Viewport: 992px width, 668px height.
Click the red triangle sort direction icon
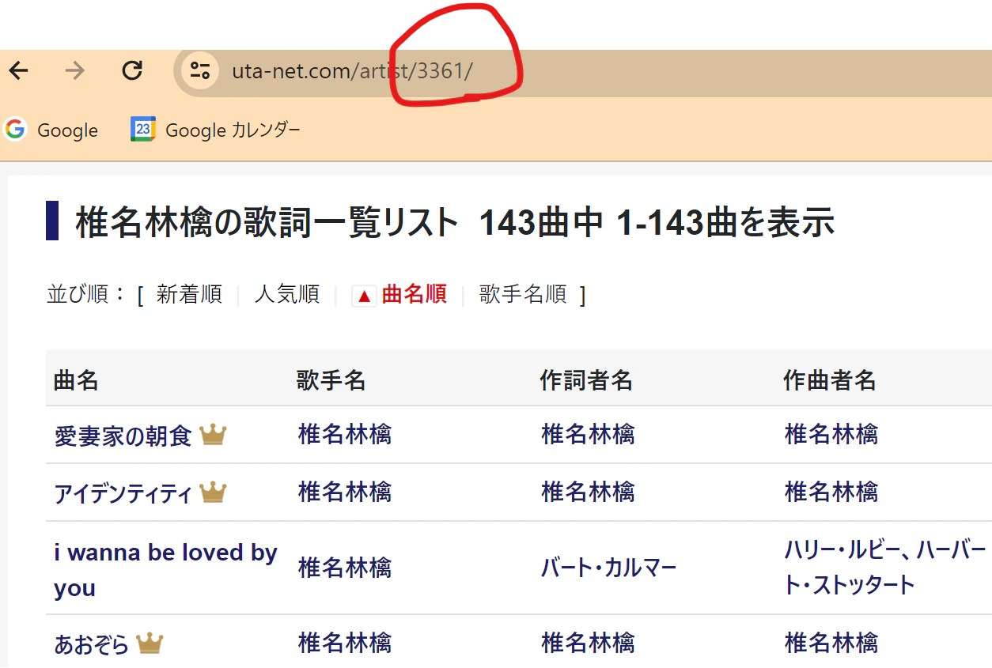364,296
